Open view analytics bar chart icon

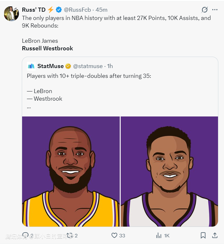pos(159,235)
